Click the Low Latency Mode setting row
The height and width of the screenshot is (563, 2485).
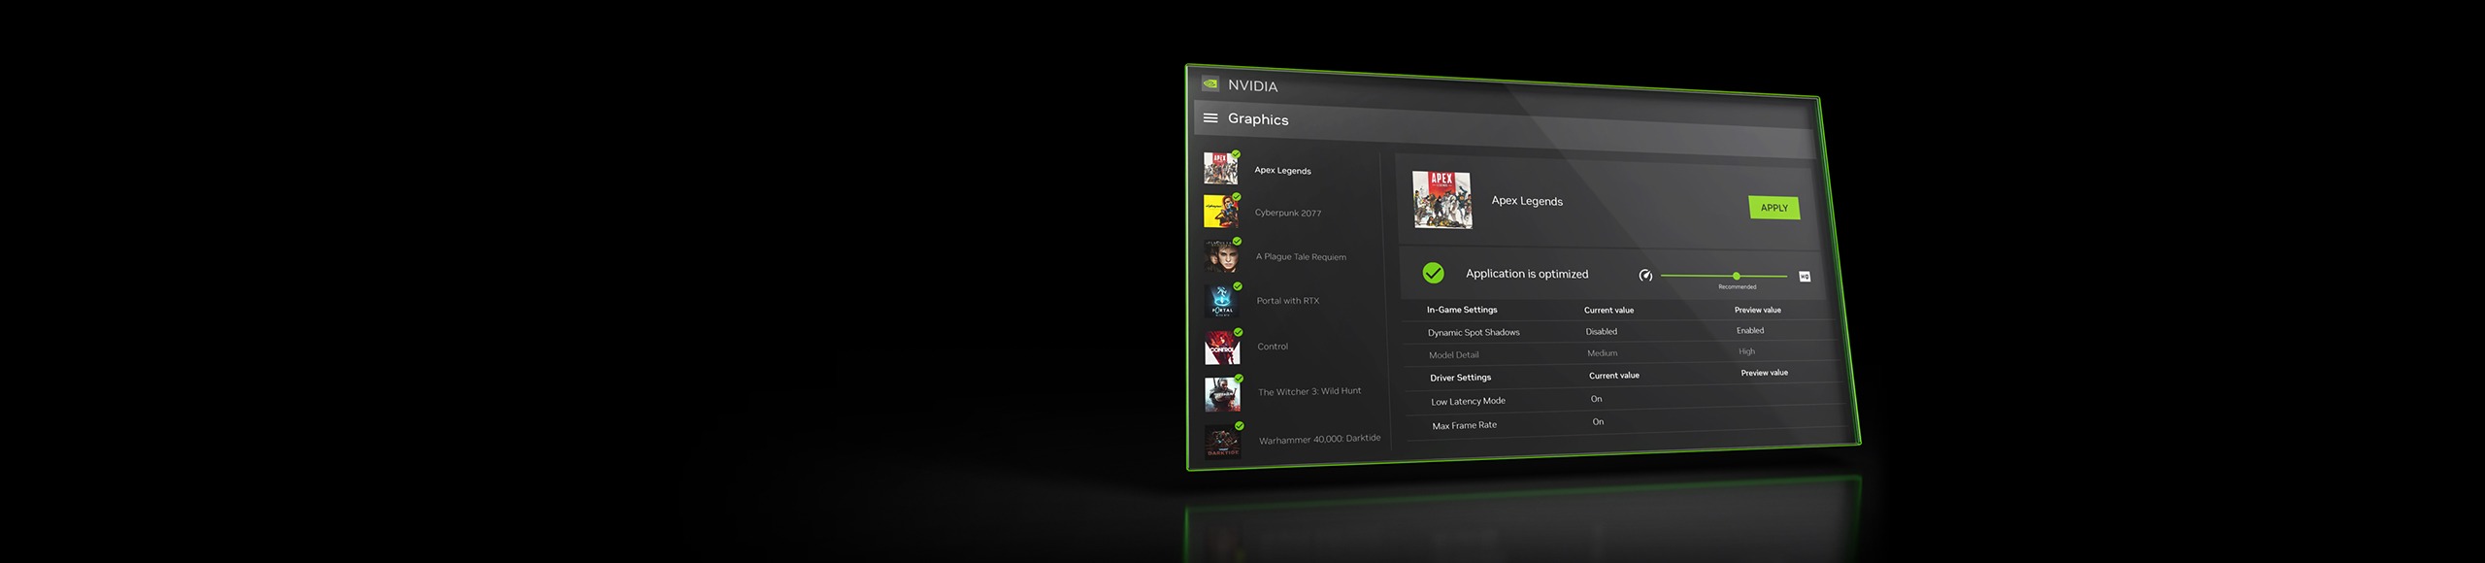tap(1468, 401)
